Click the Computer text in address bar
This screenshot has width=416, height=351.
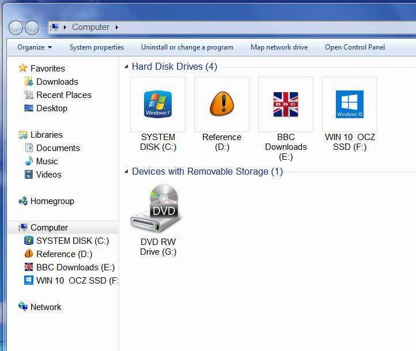click(x=90, y=27)
